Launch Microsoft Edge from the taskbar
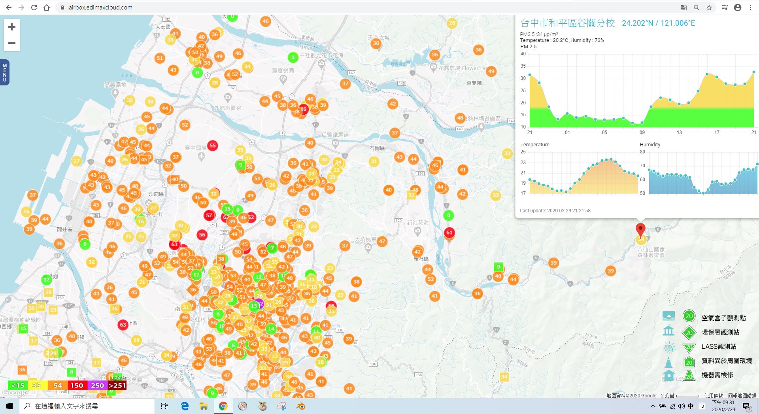The image size is (759, 414). (184, 406)
